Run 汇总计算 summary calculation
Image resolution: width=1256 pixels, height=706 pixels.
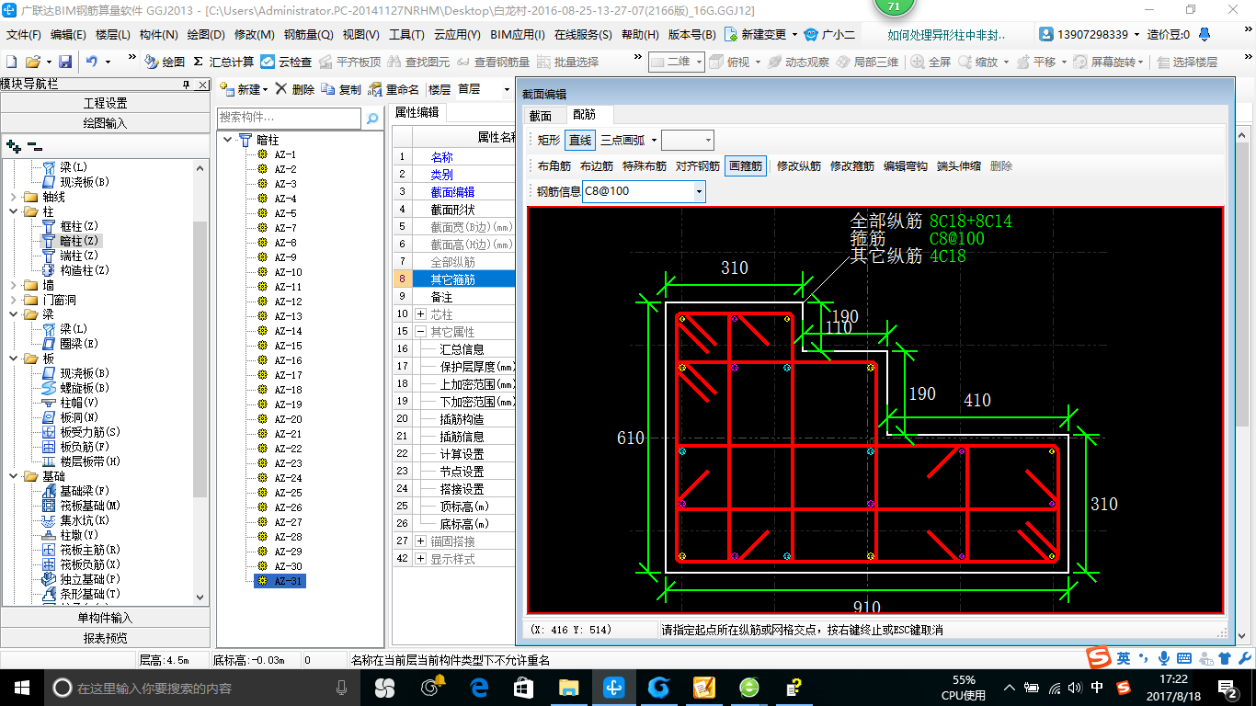point(223,62)
